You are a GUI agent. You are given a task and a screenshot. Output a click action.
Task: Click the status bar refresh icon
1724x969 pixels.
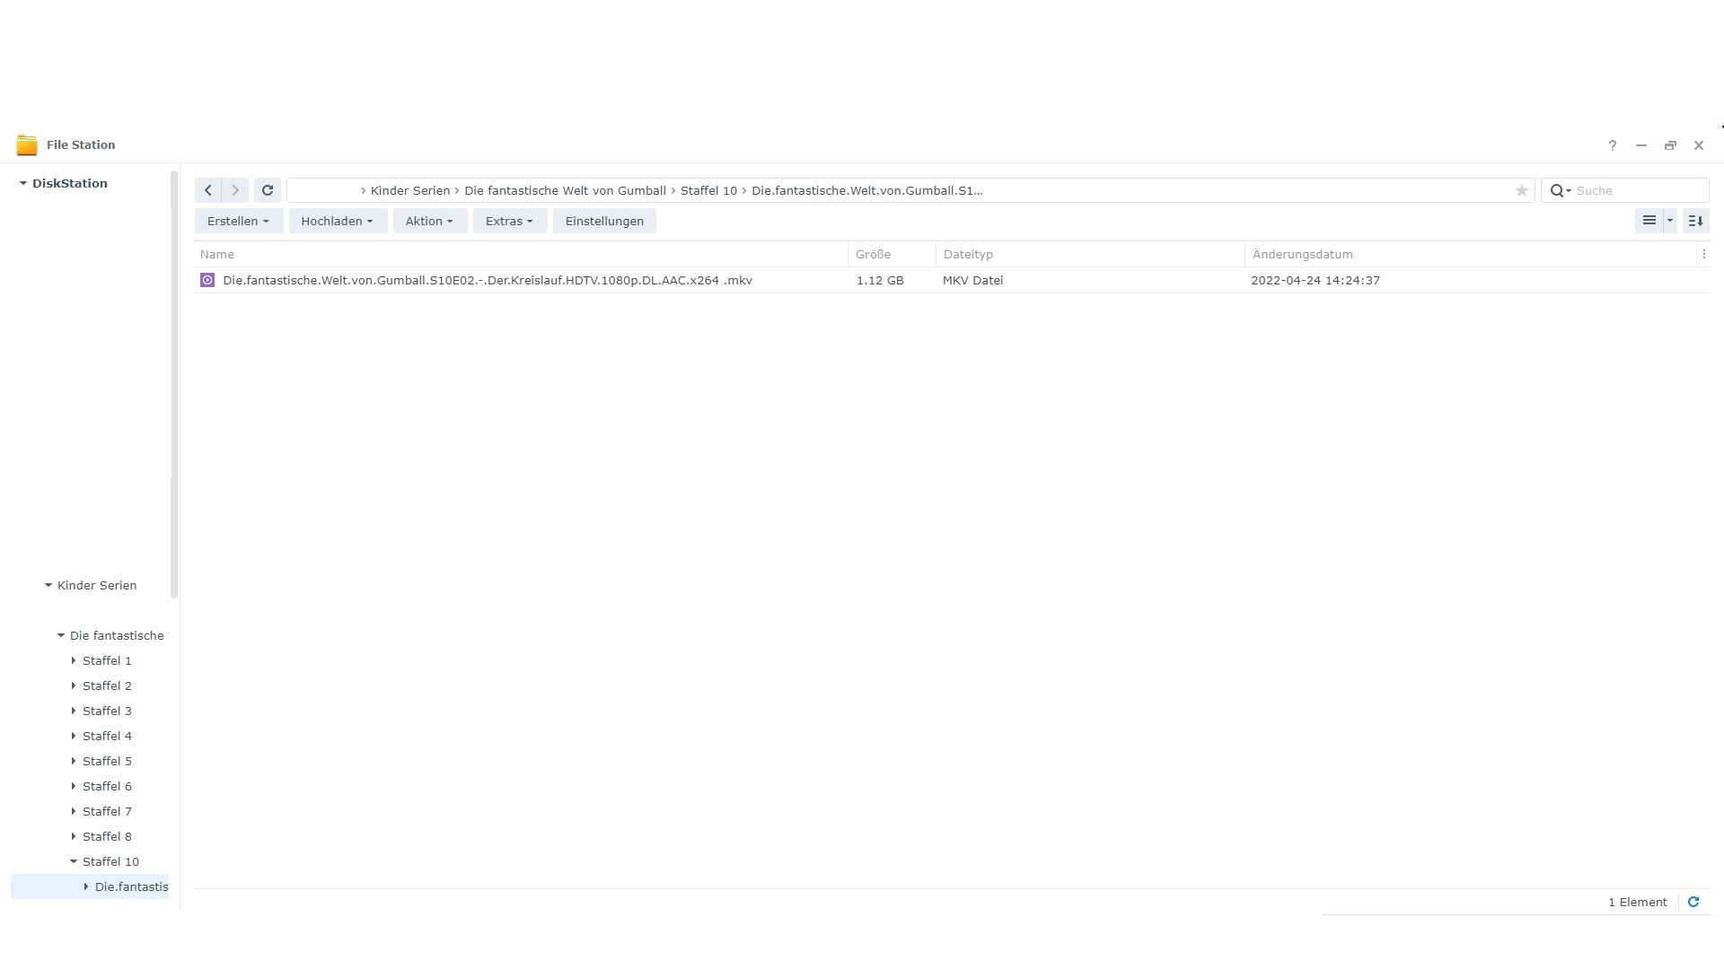(x=1693, y=902)
